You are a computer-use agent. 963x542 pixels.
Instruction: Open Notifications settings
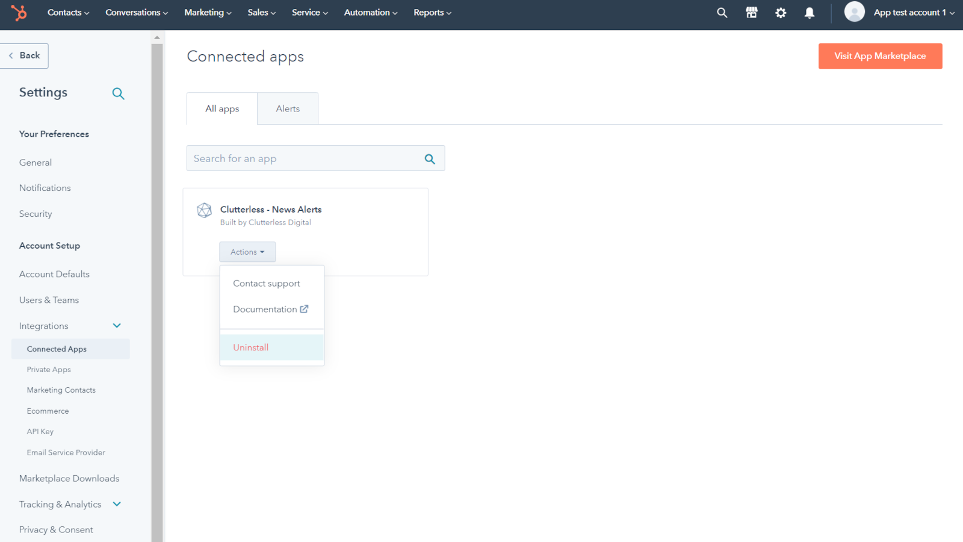[45, 188]
